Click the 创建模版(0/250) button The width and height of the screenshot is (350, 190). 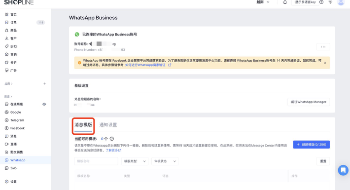(312, 145)
